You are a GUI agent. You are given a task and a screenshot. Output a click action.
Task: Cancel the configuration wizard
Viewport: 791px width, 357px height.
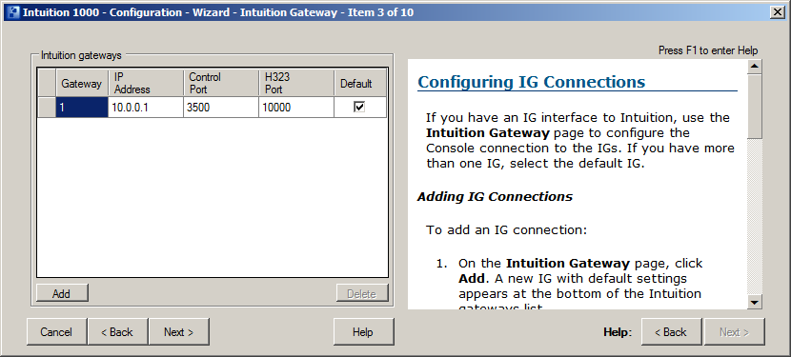(x=56, y=332)
